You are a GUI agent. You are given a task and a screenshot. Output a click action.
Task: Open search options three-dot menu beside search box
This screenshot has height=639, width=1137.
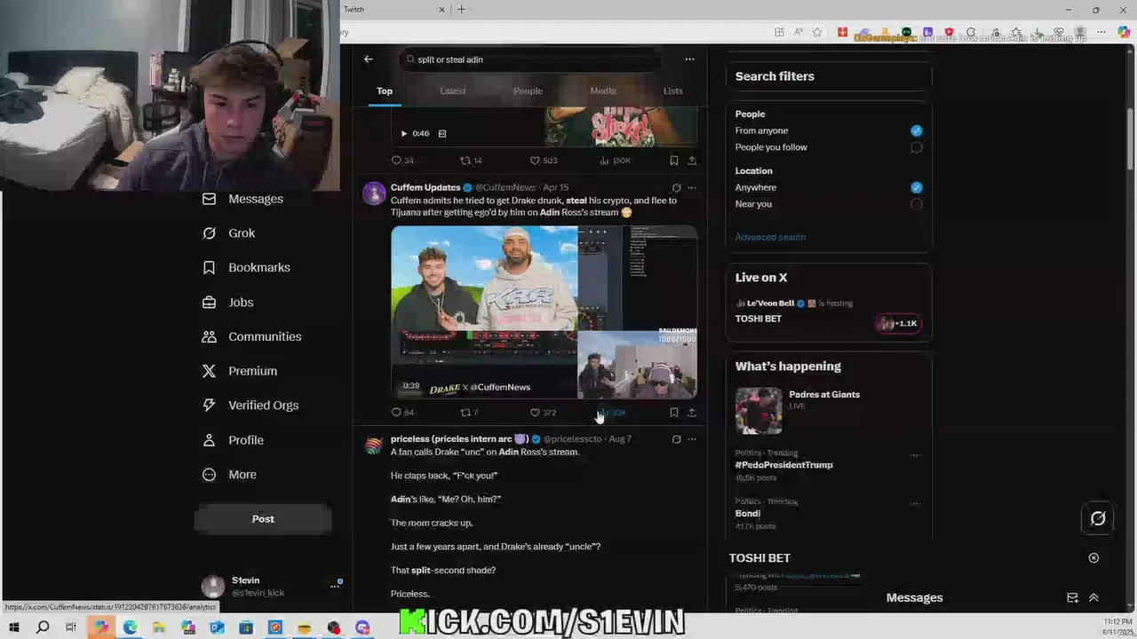[x=689, y=59]
